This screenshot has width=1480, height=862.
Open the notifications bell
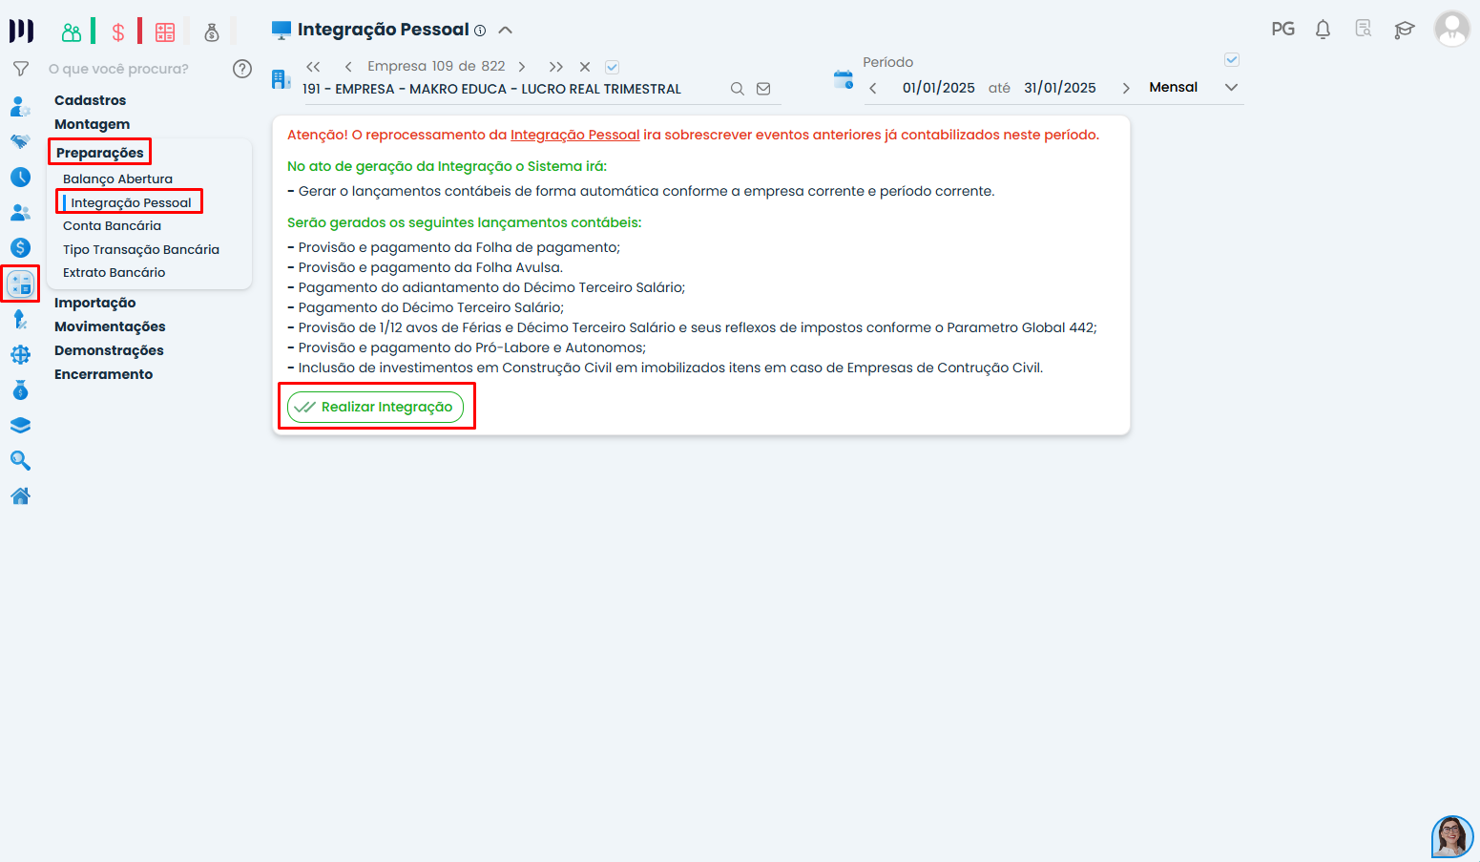(1323, 30)
